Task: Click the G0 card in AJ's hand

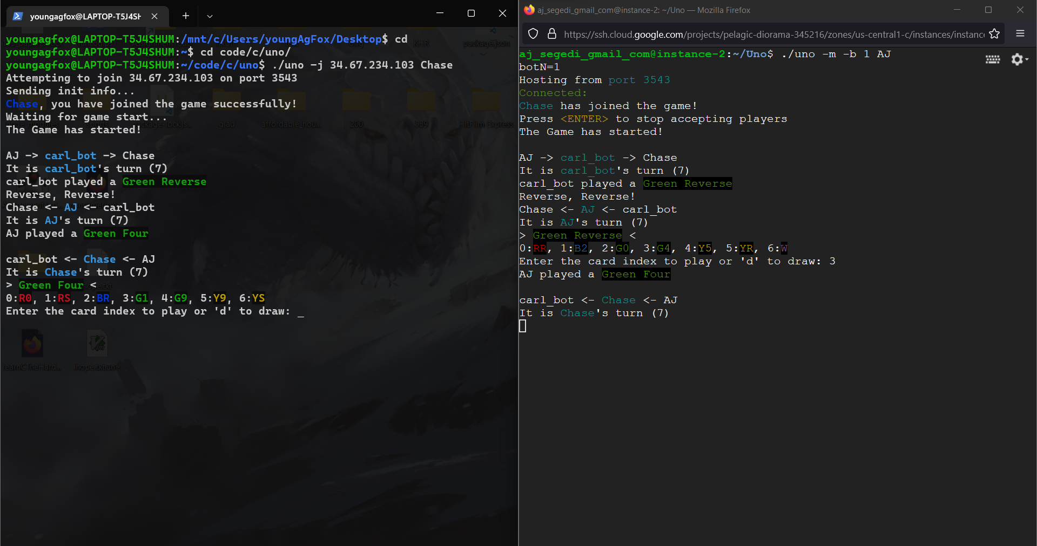Action: click(x=622, y=248)
